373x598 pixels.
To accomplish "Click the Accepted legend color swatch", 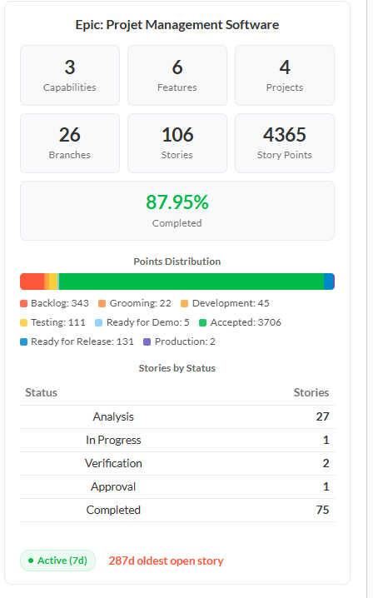I will (x=203, y=322).
